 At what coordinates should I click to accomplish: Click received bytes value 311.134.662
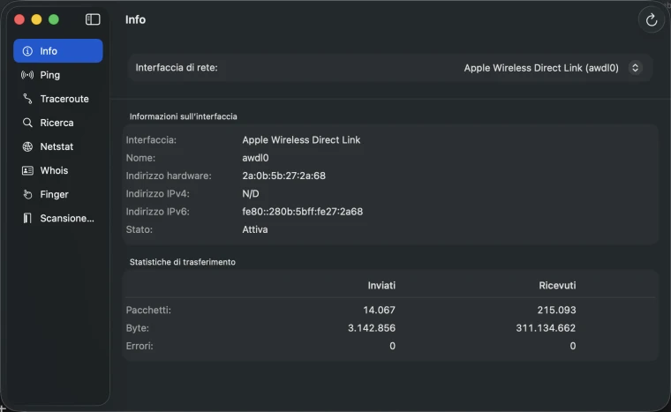point(546,328)
